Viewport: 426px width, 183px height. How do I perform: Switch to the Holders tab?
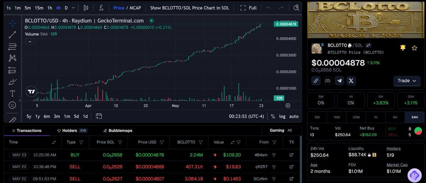72,131
